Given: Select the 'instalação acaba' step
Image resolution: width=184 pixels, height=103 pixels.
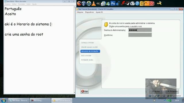Looking at the screenshot, I should pos(87,60).
